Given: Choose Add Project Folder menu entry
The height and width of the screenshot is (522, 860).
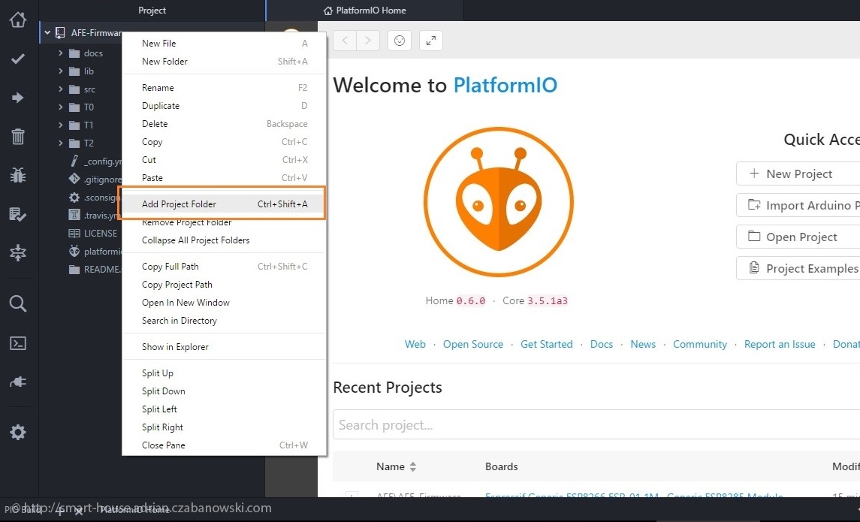Looking at the screenshot, I should pyautogui.click(x=225, y=204).
